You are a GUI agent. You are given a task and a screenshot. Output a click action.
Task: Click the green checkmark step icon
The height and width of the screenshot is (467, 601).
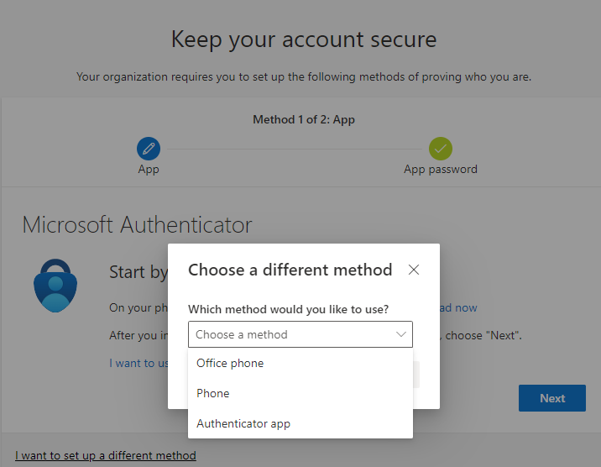[441, 149]
